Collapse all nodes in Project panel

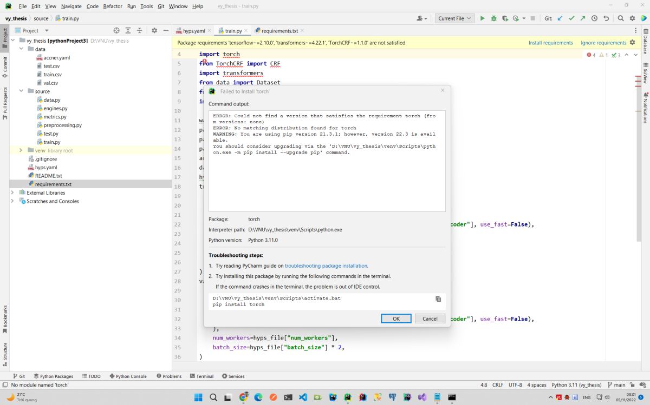139,30
